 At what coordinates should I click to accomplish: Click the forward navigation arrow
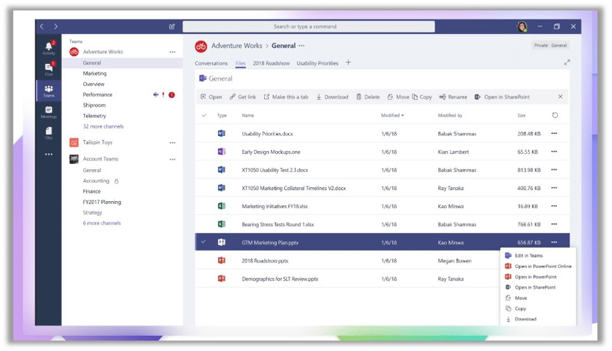click(56, 27)
